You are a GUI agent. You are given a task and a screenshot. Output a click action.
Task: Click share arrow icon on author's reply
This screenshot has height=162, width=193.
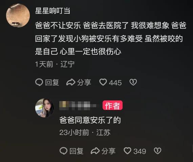95,151
